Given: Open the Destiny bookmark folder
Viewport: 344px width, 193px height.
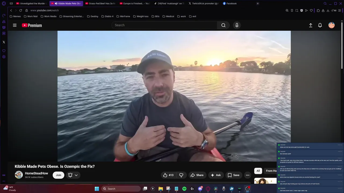Looking at the screenshot, I should pos(93,16).
